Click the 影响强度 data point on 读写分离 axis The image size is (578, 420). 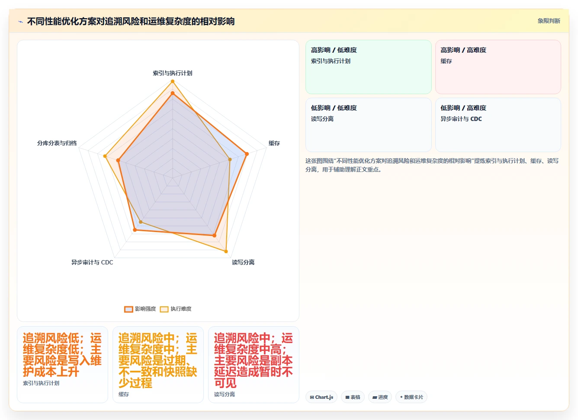pos(214,235)
